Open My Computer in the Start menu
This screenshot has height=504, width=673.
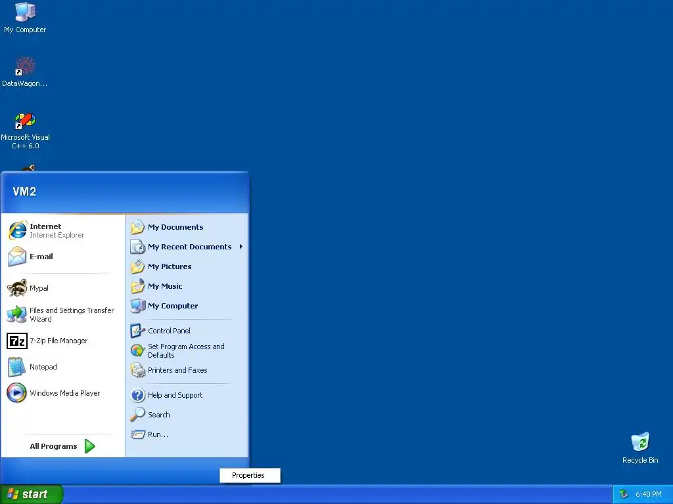(x=187, y=306)
